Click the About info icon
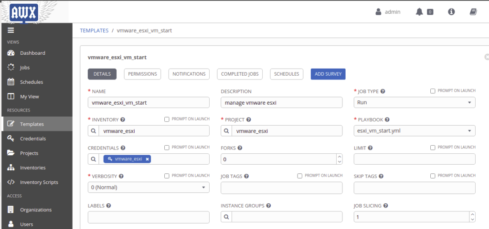Viewport: 489px width, 229px height. (451, 12)
